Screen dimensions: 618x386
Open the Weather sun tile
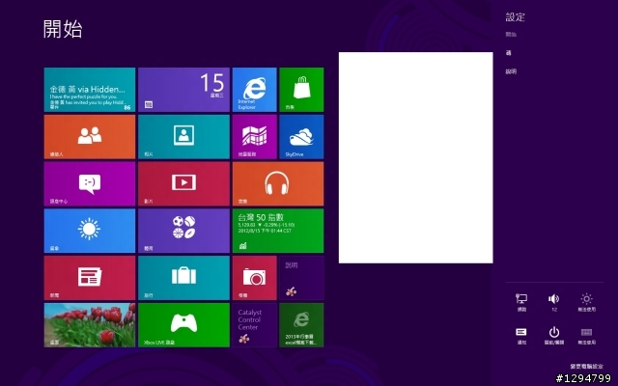pos(90,231)
